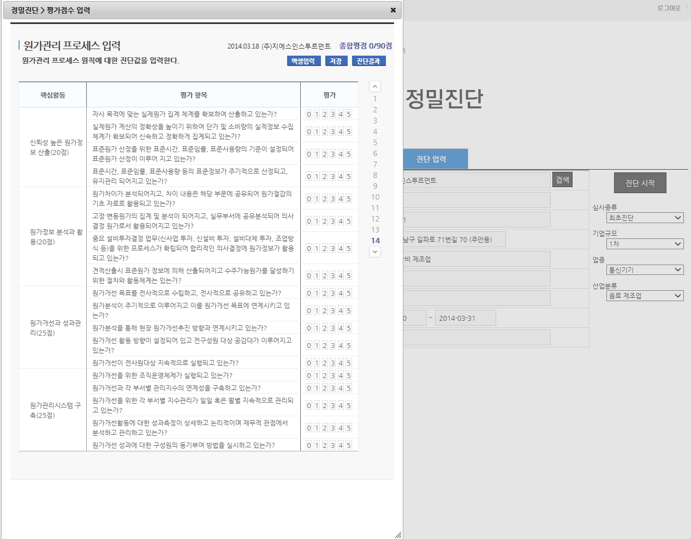Select score 0 for the last evaluation question

click(309, 445)
